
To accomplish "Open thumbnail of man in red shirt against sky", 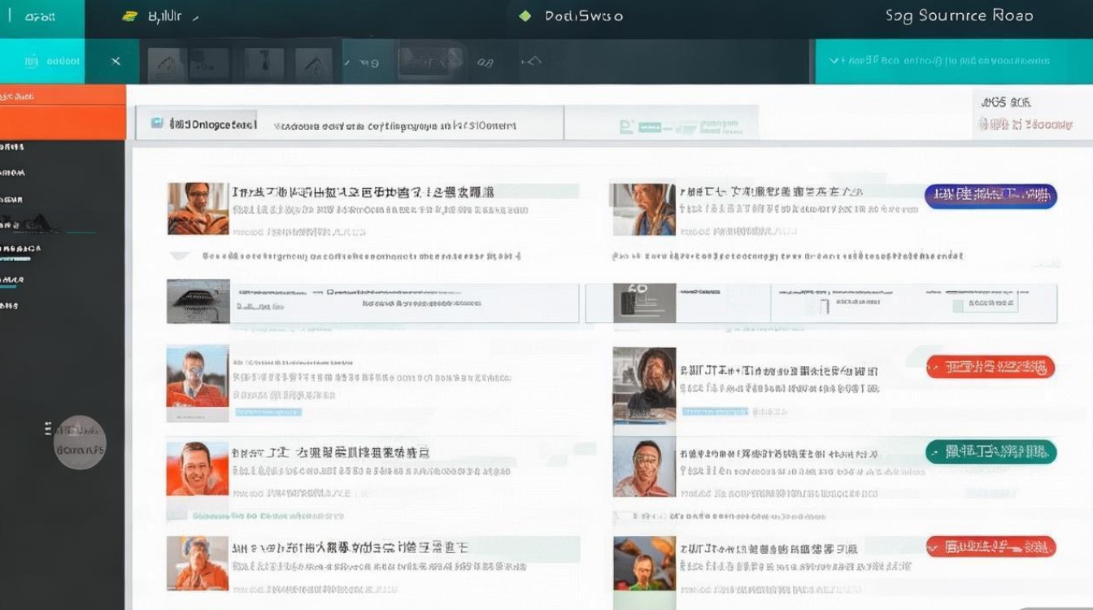I will pos(198,383).
